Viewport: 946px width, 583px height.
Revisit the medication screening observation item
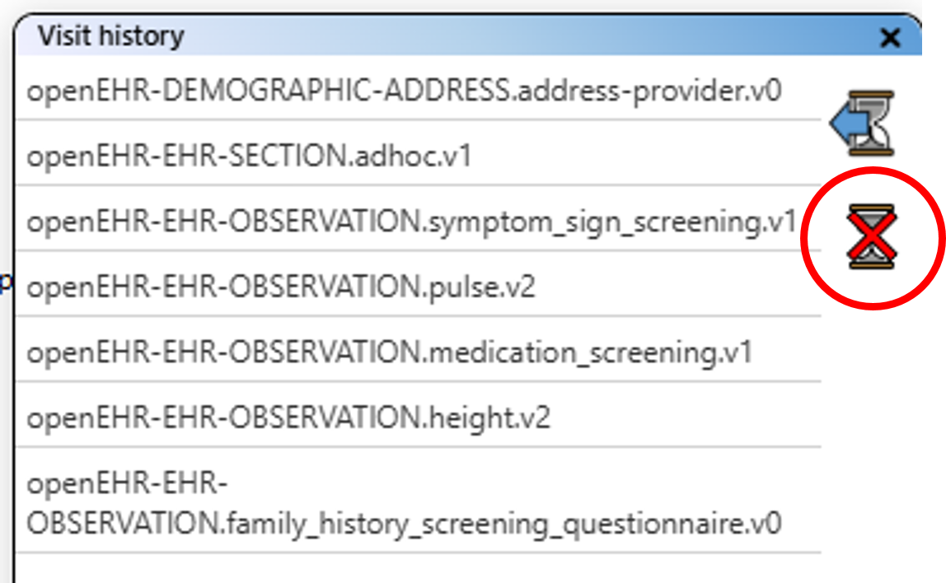click(390, 352)
